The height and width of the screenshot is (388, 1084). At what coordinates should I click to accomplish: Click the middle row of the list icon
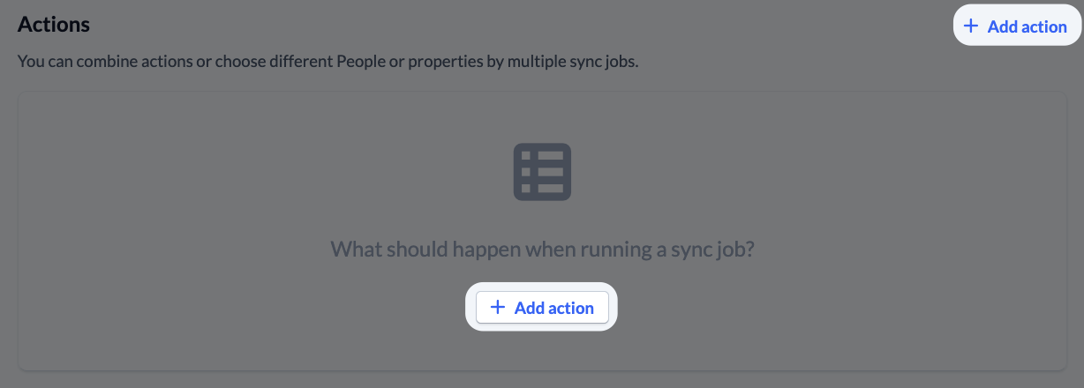click(542, 171)
